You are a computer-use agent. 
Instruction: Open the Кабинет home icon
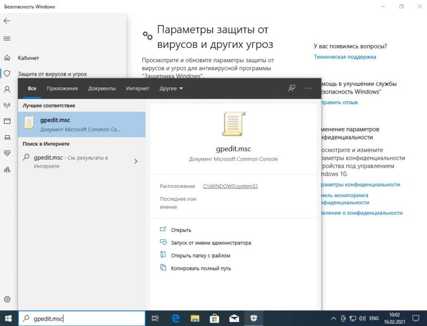(7, 58)
